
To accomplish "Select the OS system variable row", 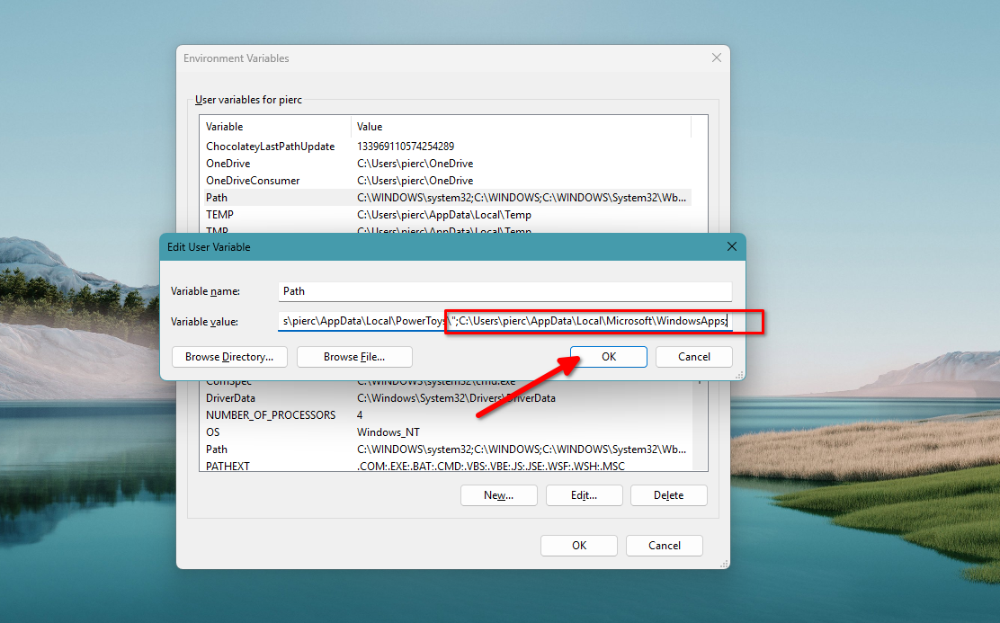I will pos(270,432).
